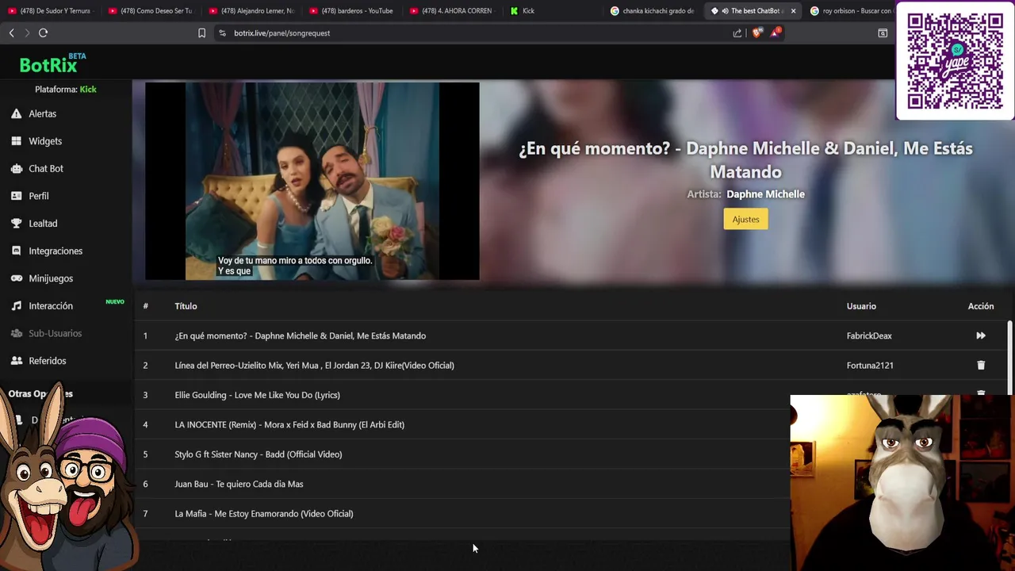The width and height of the screenshot is (1015, 571).
Task: Click artist name Daphne Michelle
Action: [x=765, y=194]
